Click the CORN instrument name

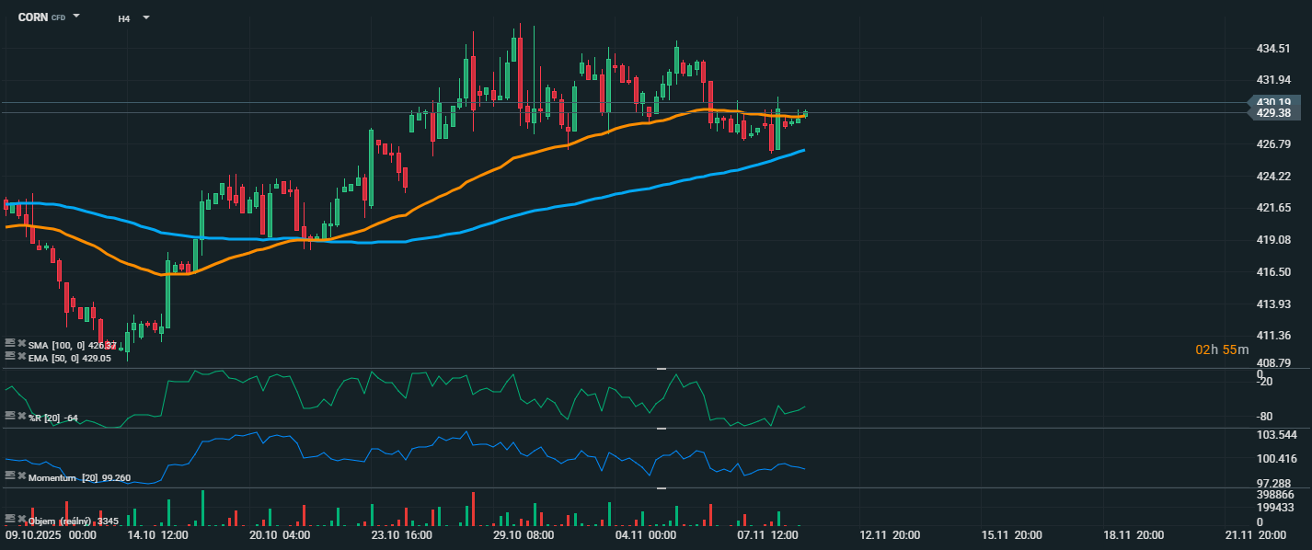[x=33, y=17]
